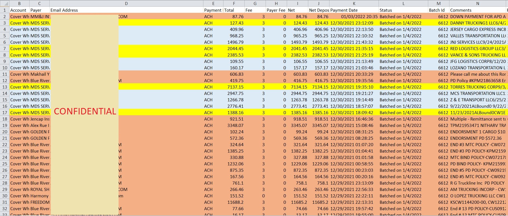
Task: Select payment date 12/29/2021 22:13:31
Action: point(354,202)
